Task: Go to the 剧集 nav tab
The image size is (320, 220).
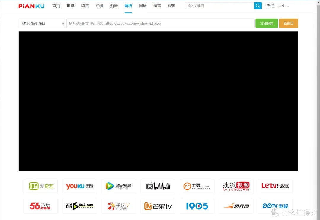Action: pyautogui.click(x=85, y=6)
